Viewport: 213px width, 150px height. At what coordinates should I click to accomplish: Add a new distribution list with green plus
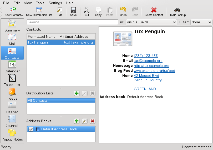[77, 93]
